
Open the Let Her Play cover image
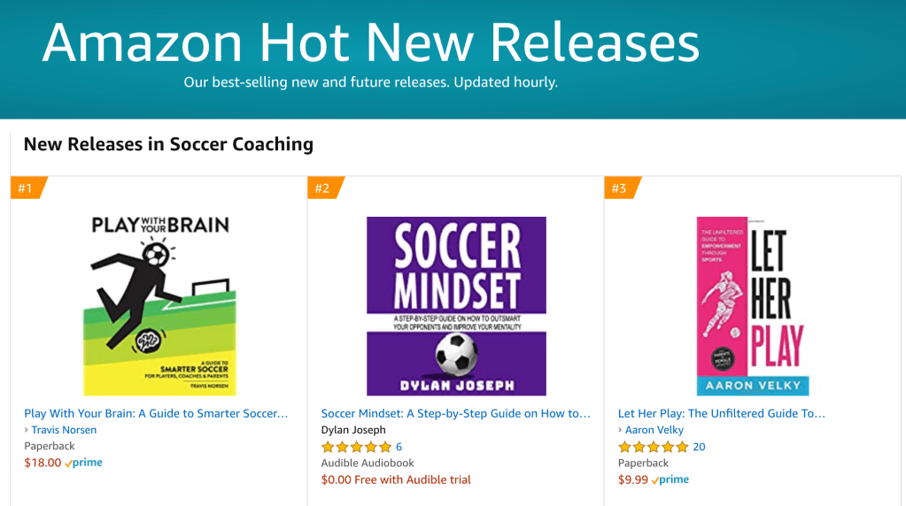coord(752,305)
